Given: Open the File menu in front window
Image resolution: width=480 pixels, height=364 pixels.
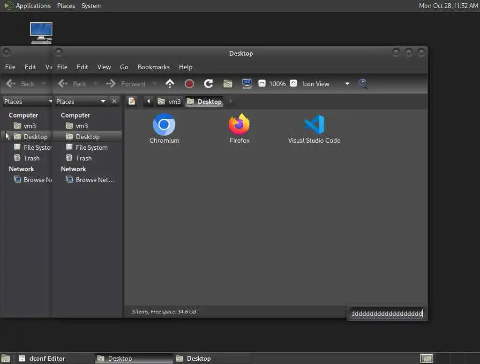Looking at the screenshot, I should click(x=62, y=67).
